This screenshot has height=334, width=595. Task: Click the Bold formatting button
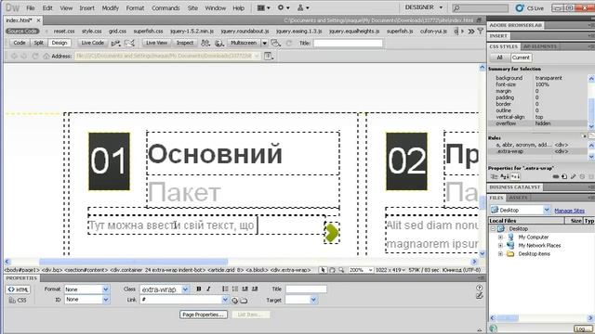[198, 289]
